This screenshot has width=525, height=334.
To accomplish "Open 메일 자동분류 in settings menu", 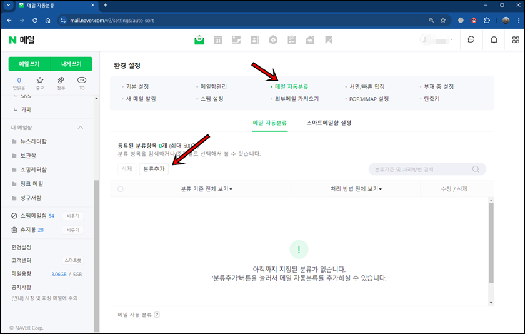I will (291, 87).
